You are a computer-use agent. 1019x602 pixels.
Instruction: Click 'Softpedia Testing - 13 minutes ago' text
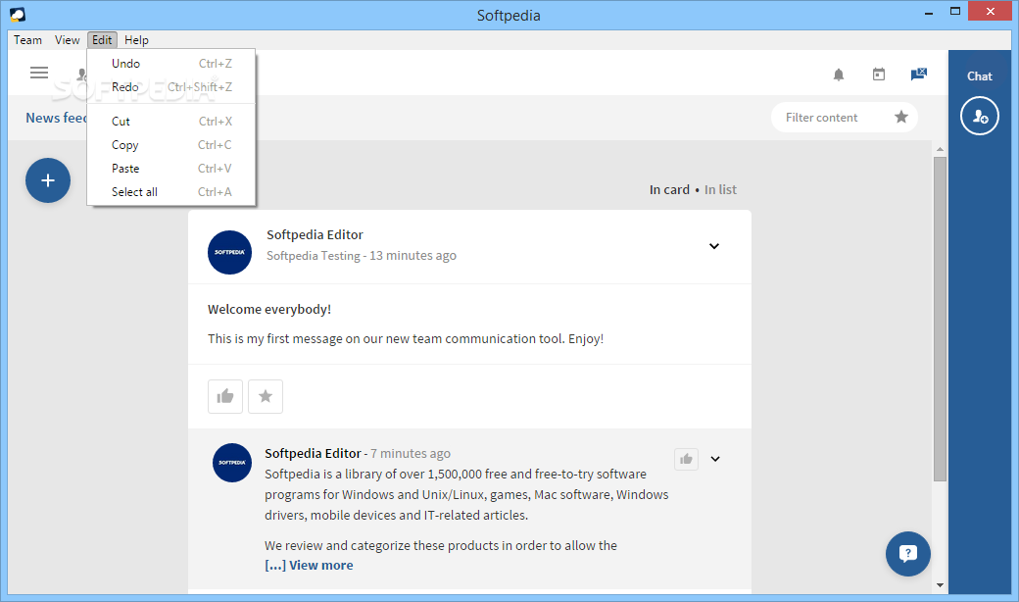pyautogui.click(x=362, y=256)
